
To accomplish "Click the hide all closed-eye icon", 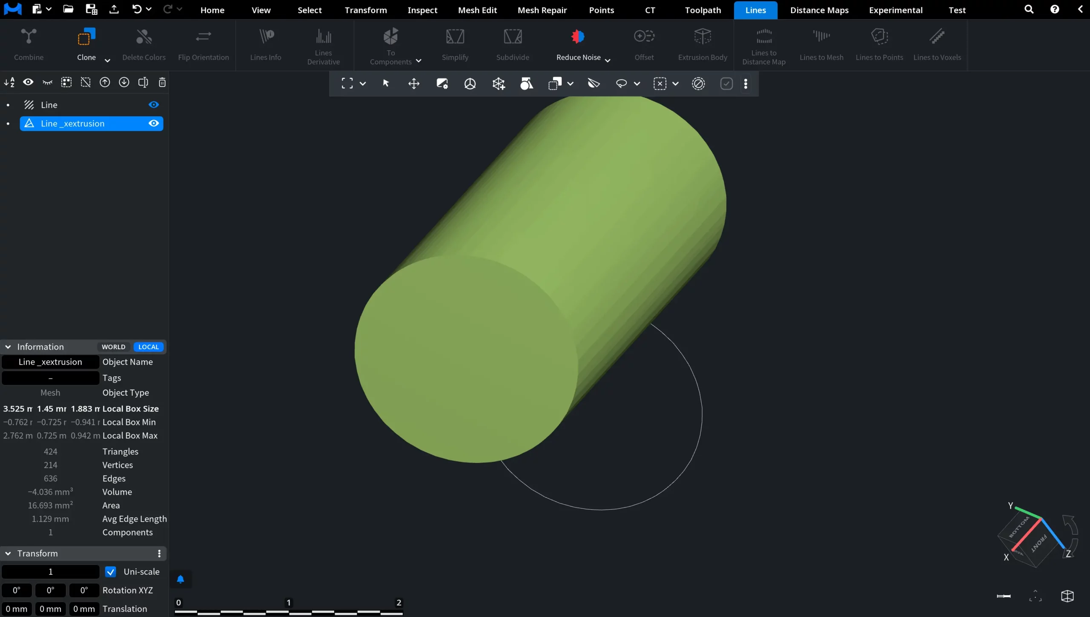I will (x=47, y=82).
